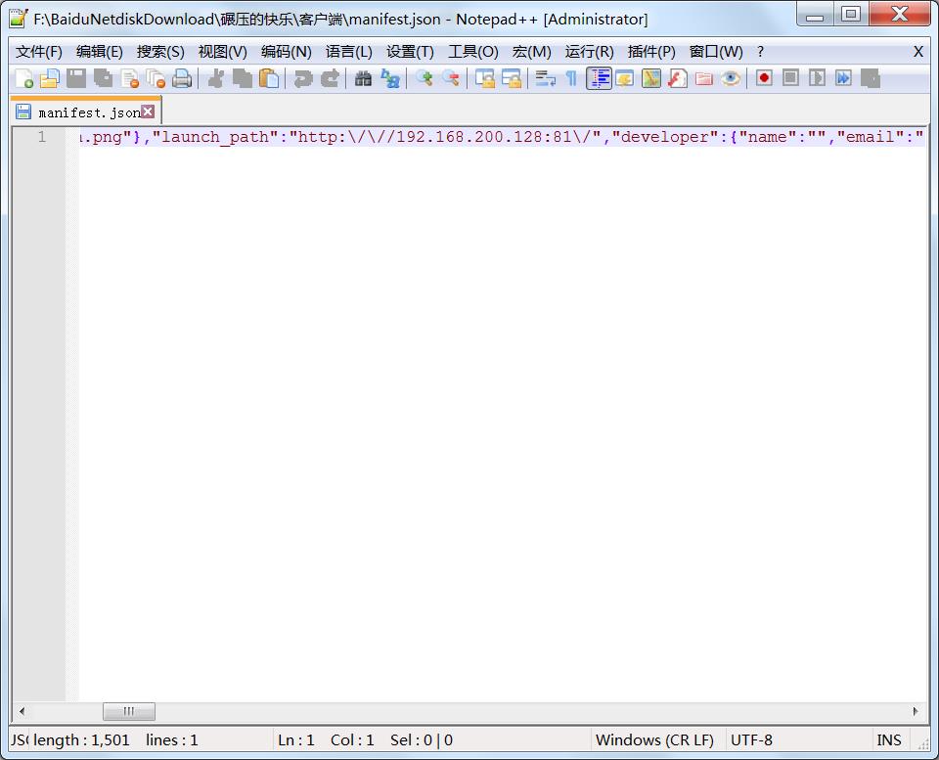Toggle INS insert mode in status bar
The width and height of the screenshot is (939, 760).
click(x=889, y=740)
